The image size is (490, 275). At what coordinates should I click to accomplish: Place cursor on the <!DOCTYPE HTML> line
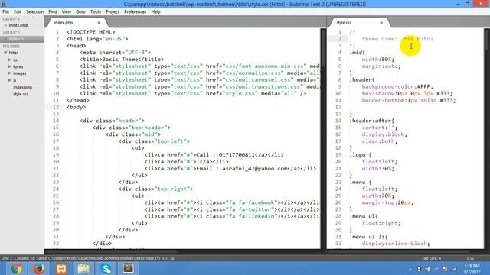coord(91,32)
